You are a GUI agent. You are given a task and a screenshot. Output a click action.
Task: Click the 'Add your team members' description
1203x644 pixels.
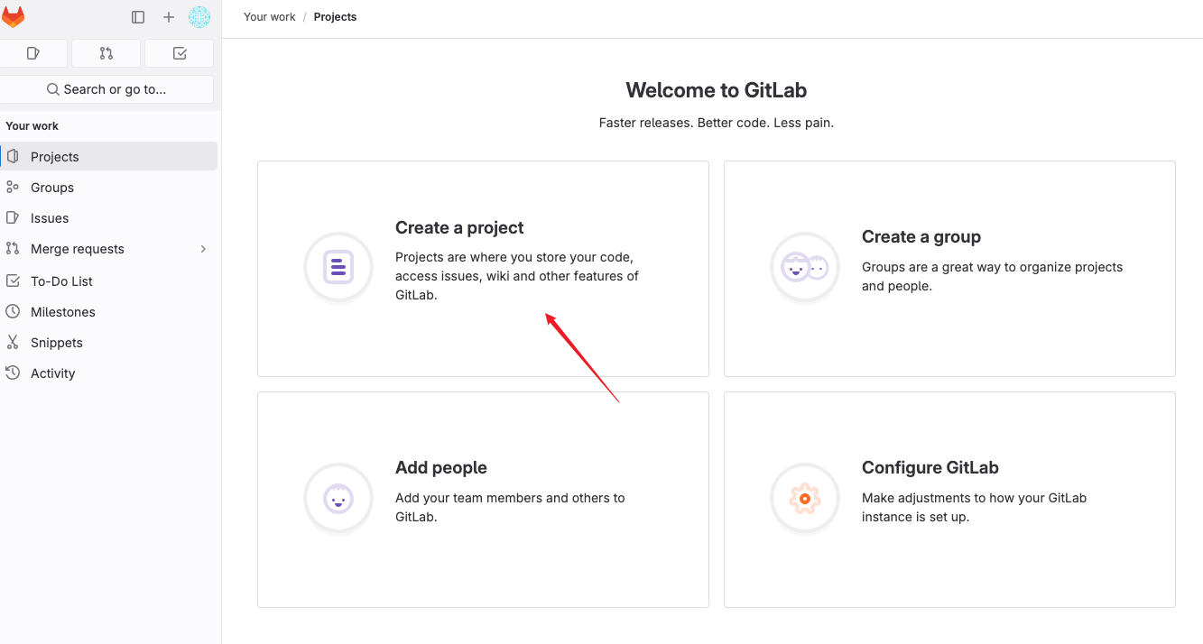coord(510,508)
